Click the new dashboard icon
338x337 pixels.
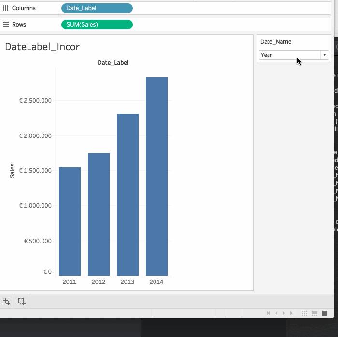click(x=6, y=301)
